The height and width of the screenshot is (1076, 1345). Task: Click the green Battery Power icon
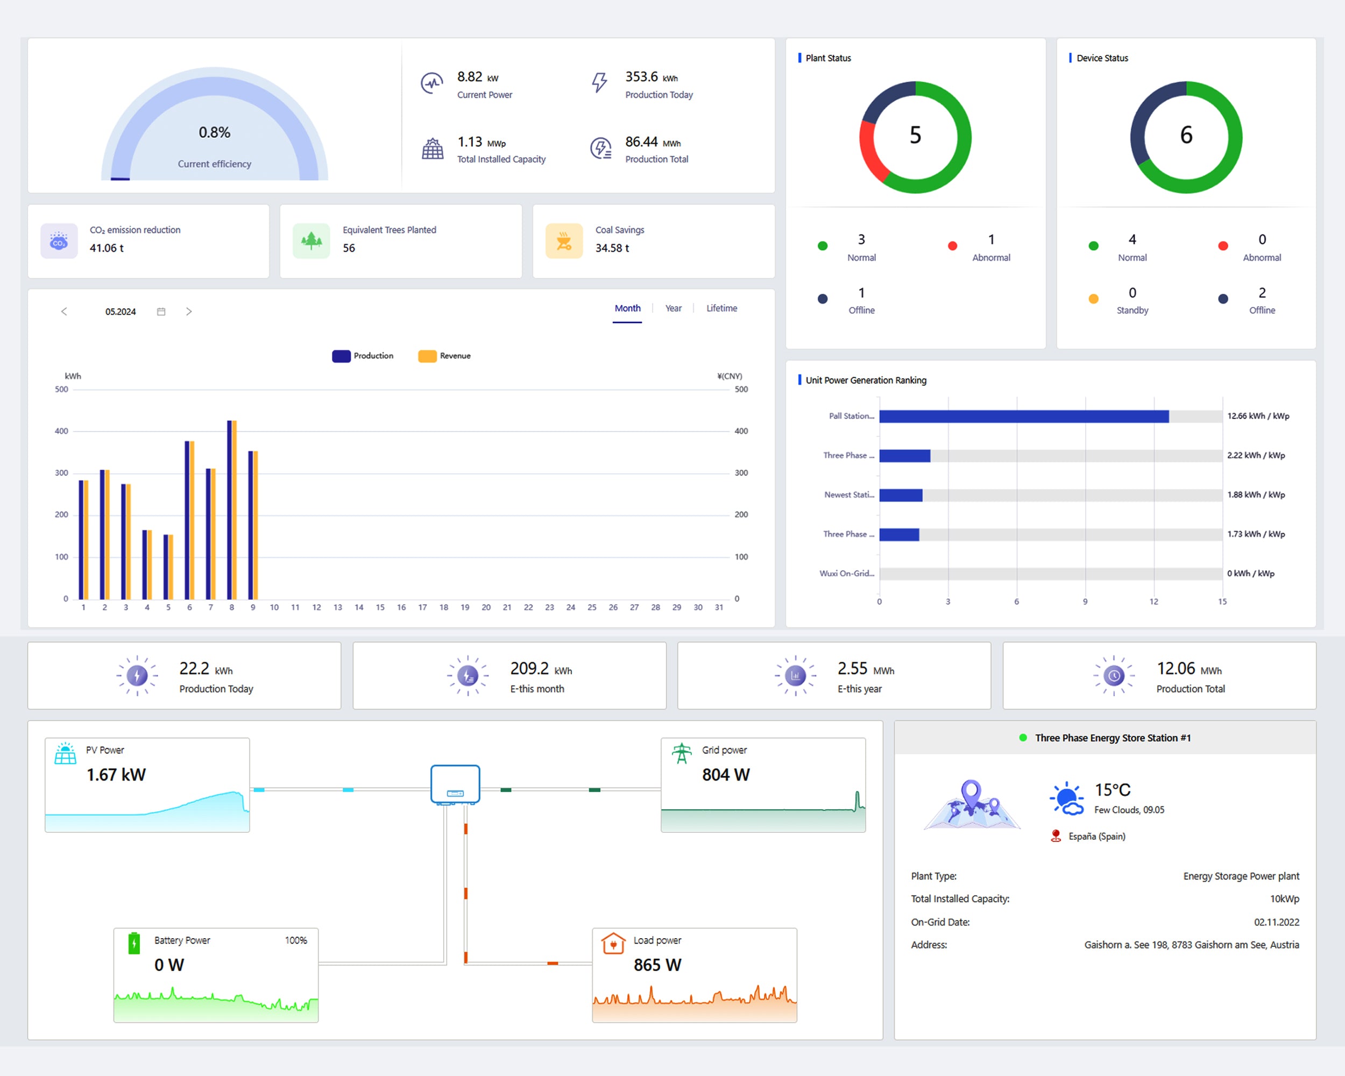134,943
